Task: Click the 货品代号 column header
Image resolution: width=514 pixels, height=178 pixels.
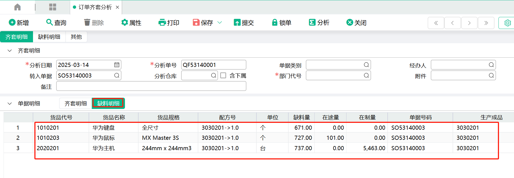Action: [61, 117]
